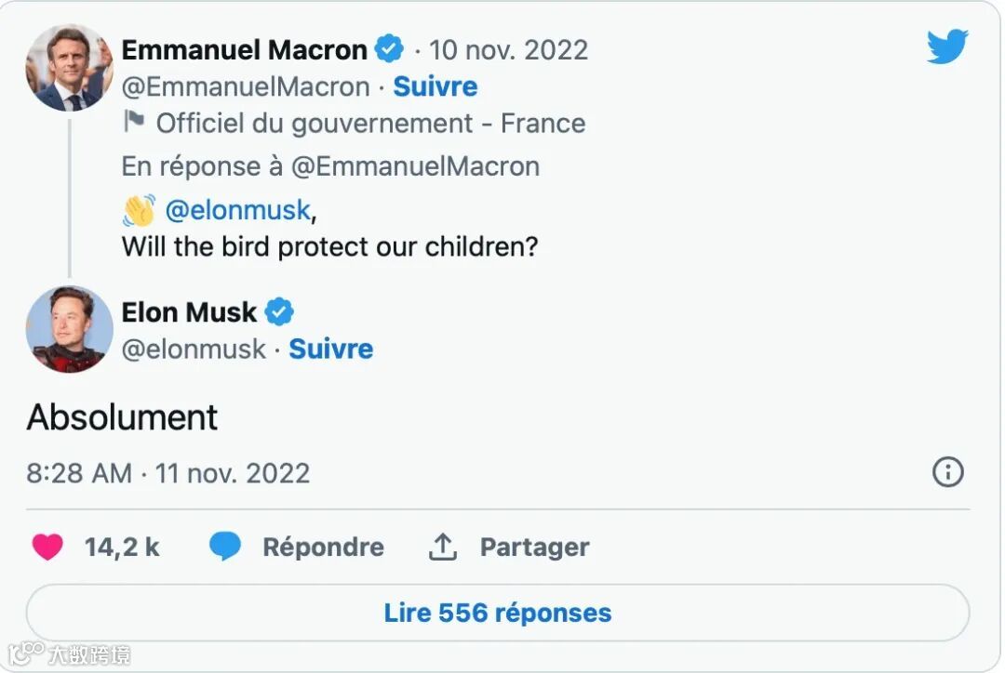Click the Emmanuel Macron display name
The height and width of the screenshot is (673, 1005).
244,49
